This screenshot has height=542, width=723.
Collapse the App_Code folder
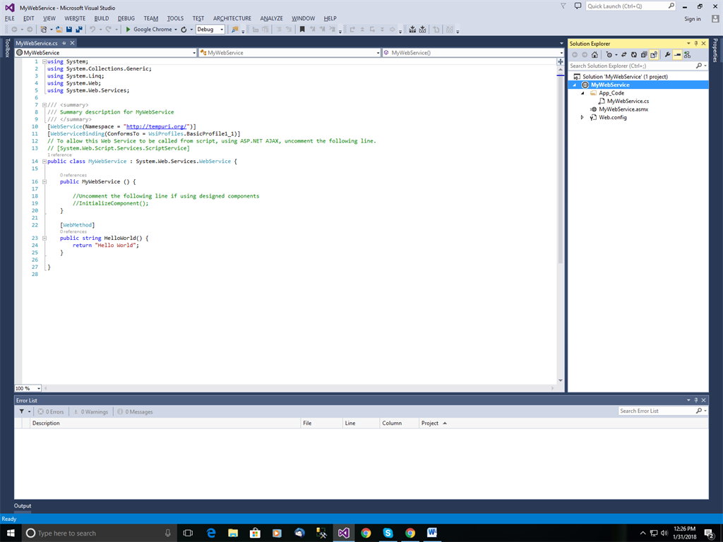point(582,93)
